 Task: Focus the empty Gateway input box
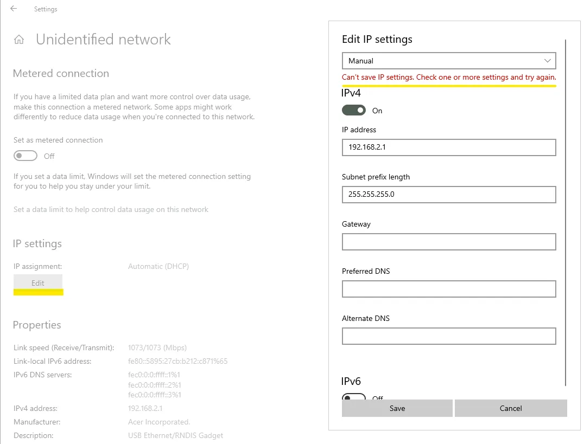tap(448, 242)
